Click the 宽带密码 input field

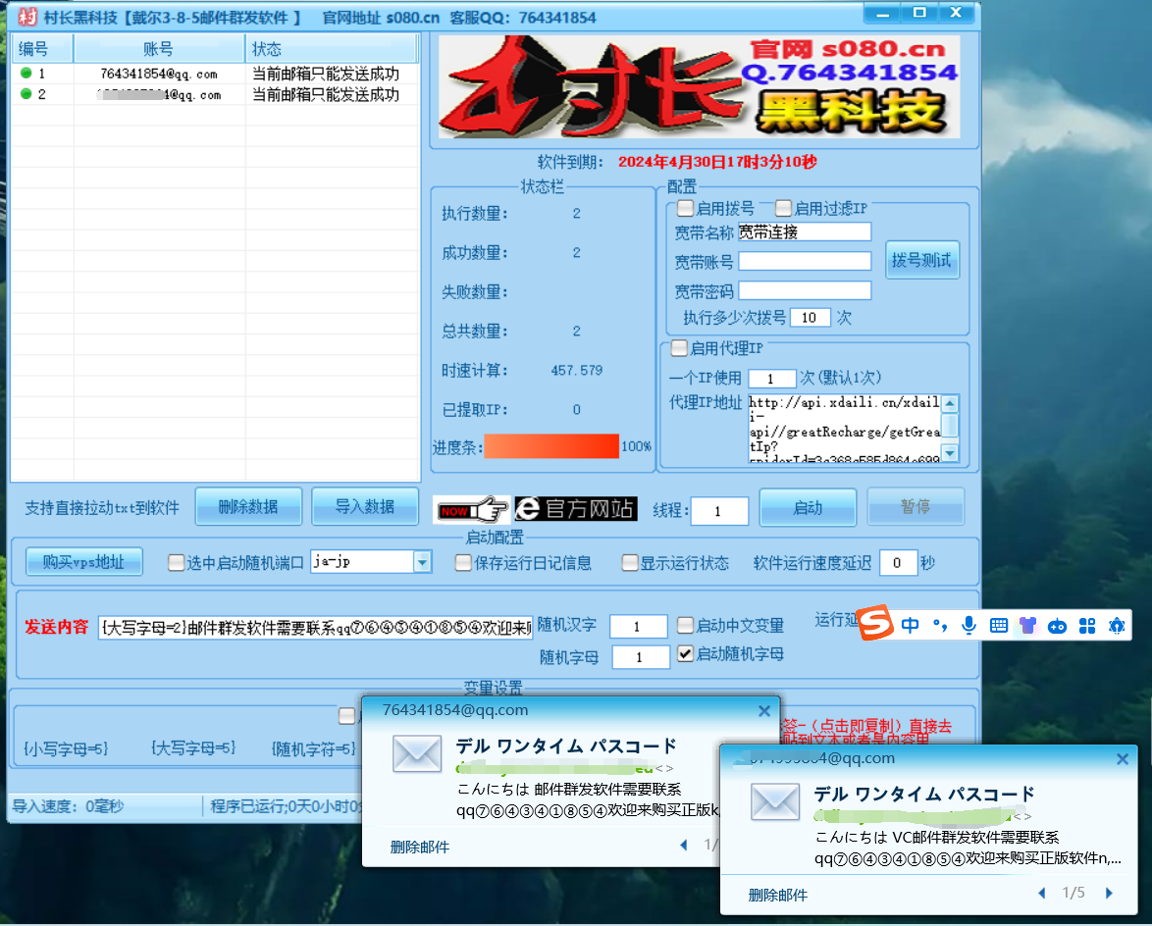coord(805,290)
